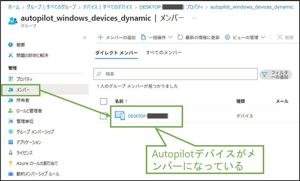The height and width of the screenshot is (181, 300).
Task: Click the プロパティ bars icon
Action: [x=11, y=79]
